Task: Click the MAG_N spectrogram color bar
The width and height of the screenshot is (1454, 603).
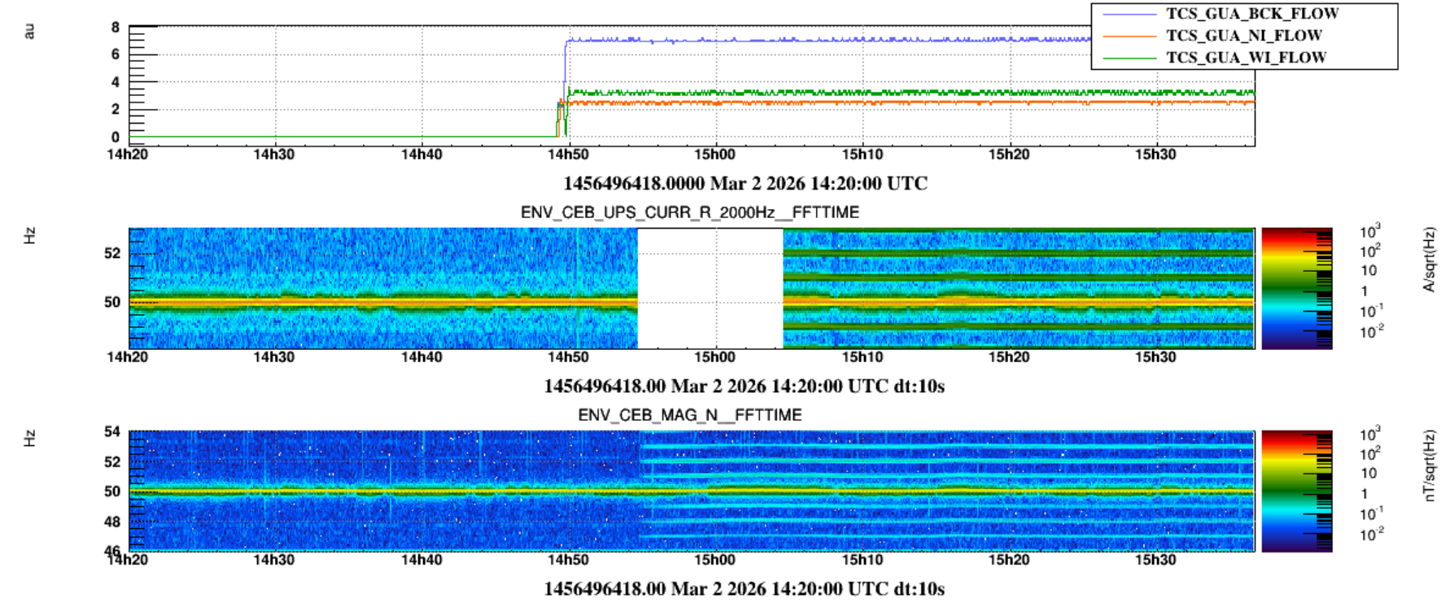Action: click(1295, 492)
